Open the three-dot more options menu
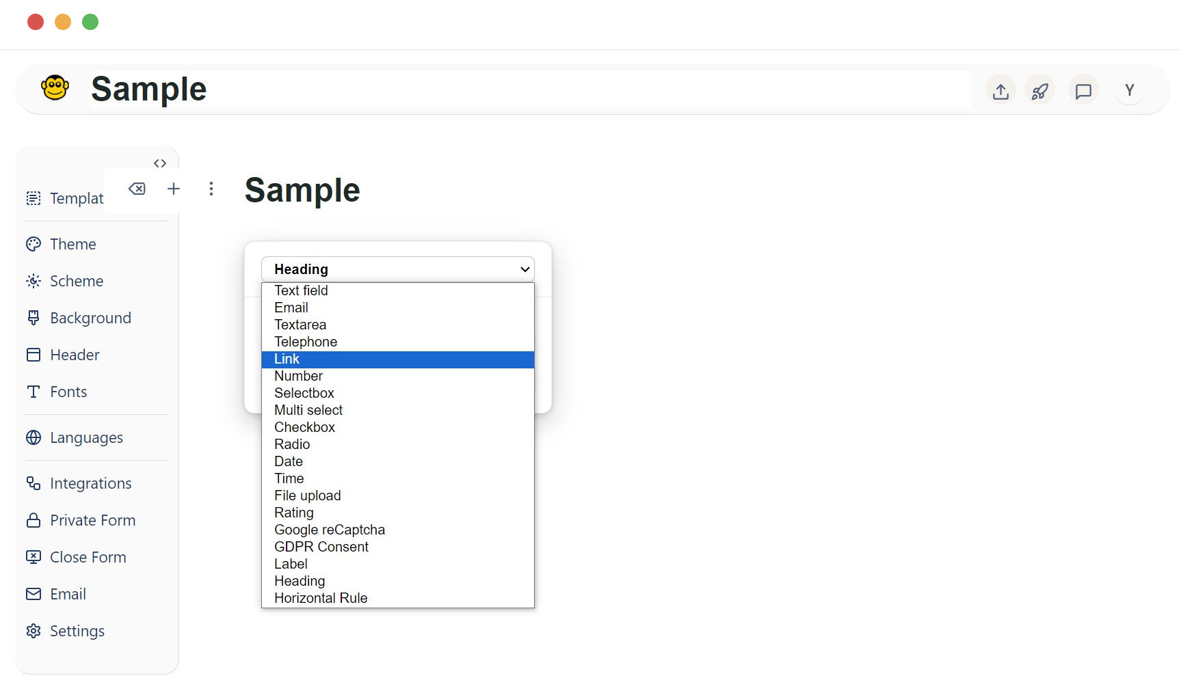The image size is (1179, 678). click(x=211, y=189)
